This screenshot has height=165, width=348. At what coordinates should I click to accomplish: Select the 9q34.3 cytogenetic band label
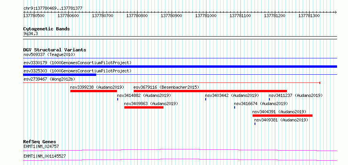point(31,33)
